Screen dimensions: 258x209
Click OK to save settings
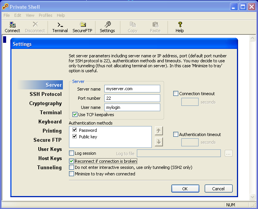click(x=185, y=189)
